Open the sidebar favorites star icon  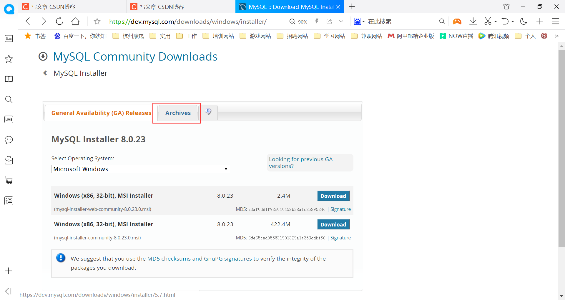9,59
